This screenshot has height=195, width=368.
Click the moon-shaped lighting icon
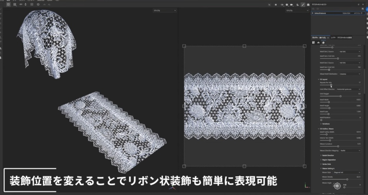point(298,5)
